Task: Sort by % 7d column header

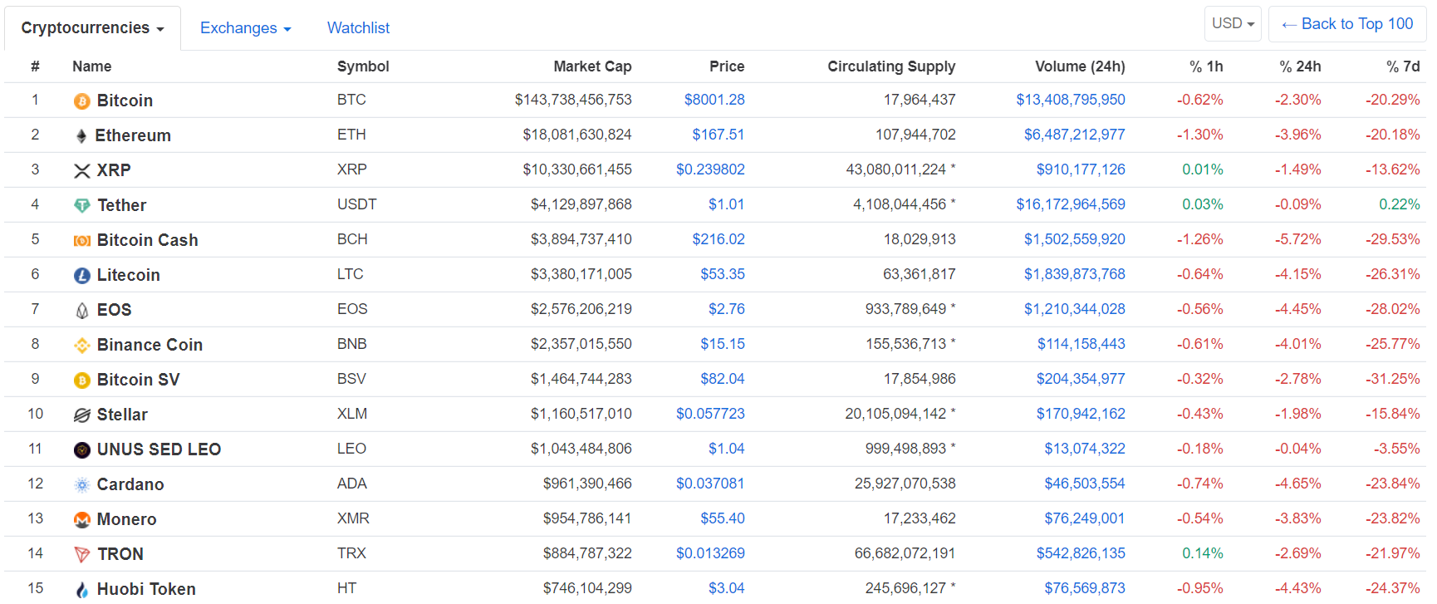Action: pyautogui.click(x=1402, y=66)
